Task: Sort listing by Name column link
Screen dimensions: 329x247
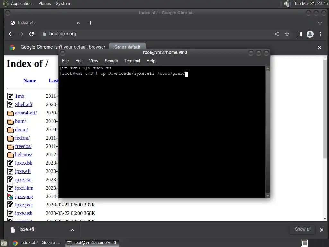Action: tap(30, 81)
